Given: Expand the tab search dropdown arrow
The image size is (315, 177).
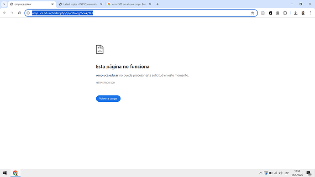Looking at the screenshot, I should [4, 4].
